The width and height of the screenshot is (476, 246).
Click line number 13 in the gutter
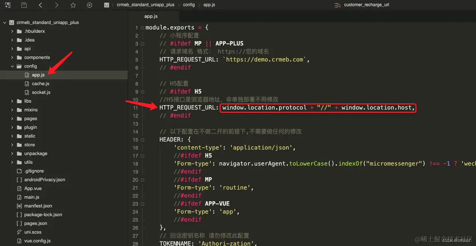136,124
